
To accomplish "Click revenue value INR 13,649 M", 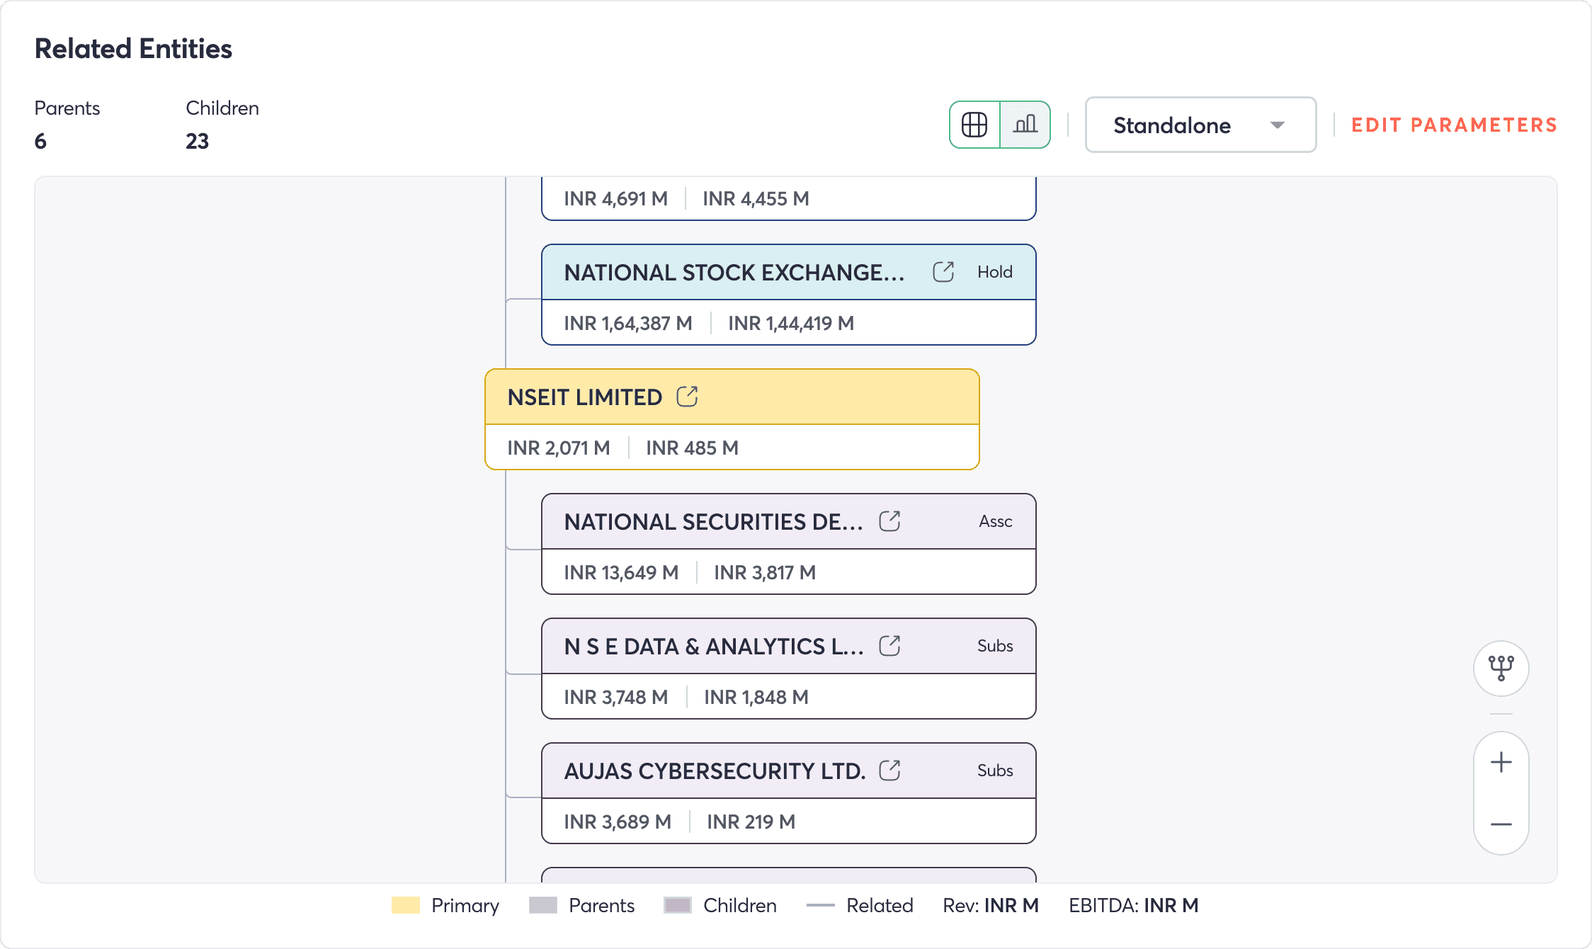I will [x=621, y=573].
